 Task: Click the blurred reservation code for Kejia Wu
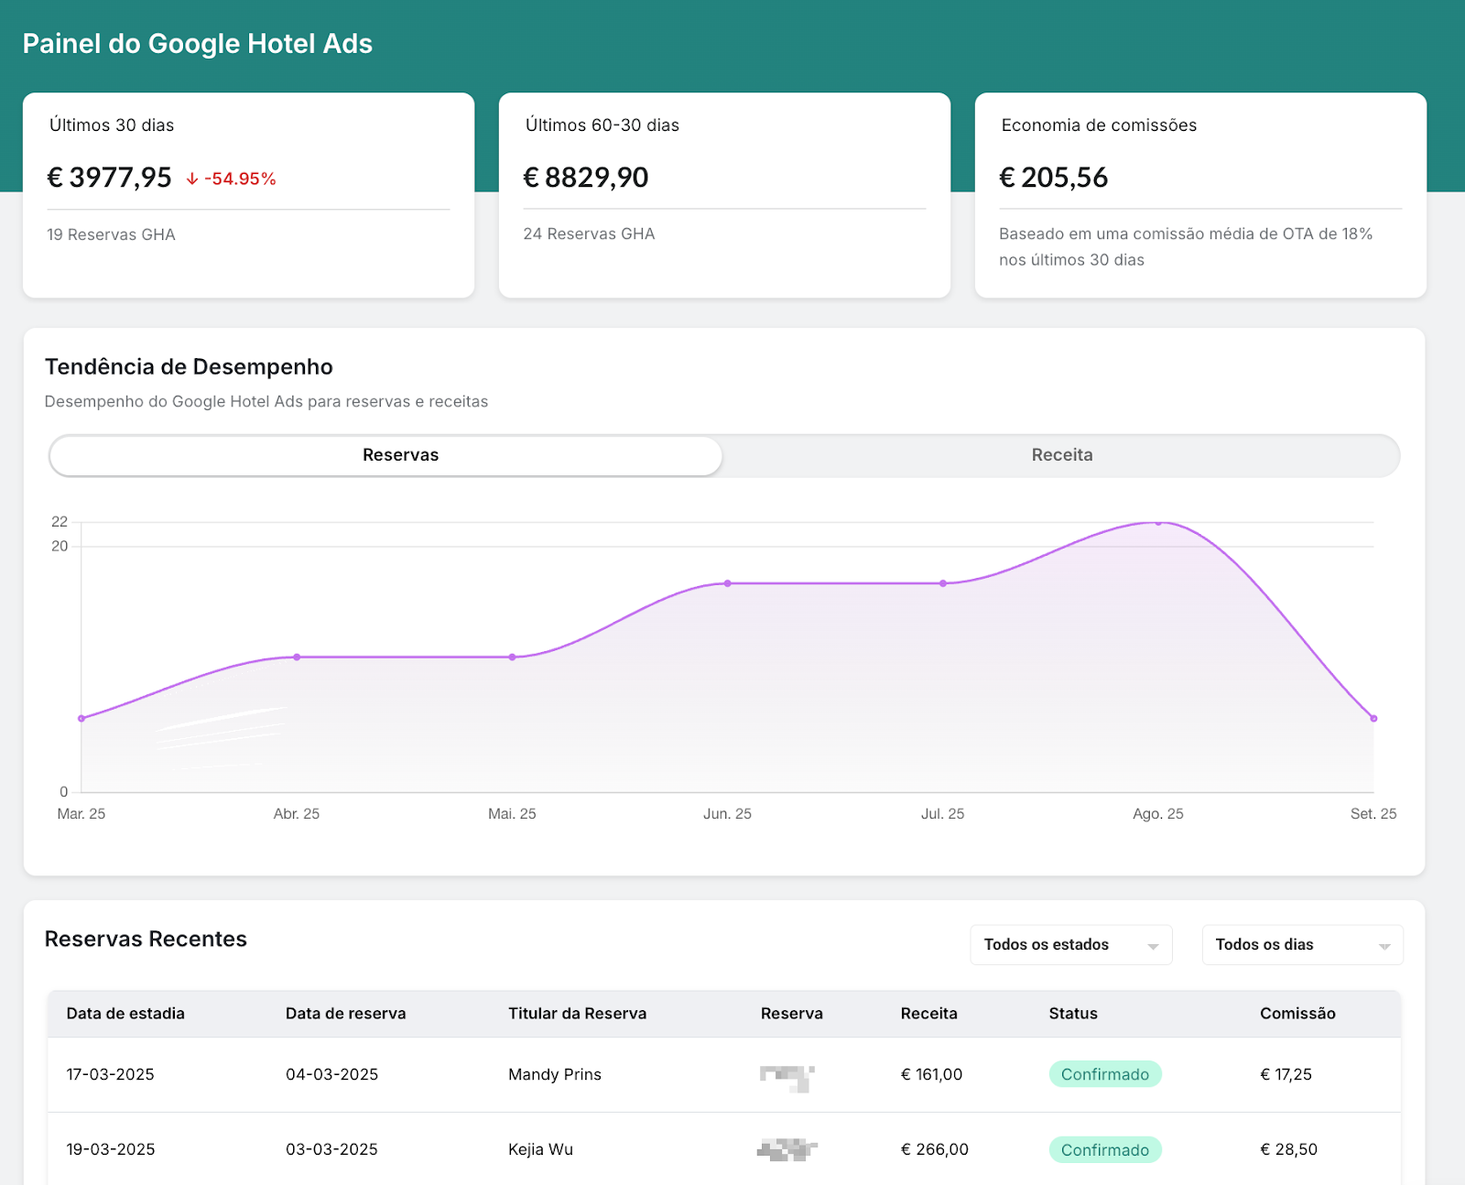click(787, 1149)
